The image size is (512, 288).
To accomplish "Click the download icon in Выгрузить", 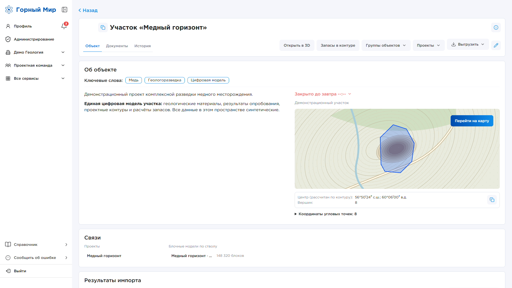I will pos(454,44).
